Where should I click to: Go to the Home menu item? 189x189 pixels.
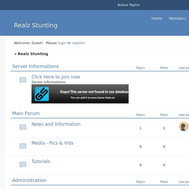click(157, 18)
